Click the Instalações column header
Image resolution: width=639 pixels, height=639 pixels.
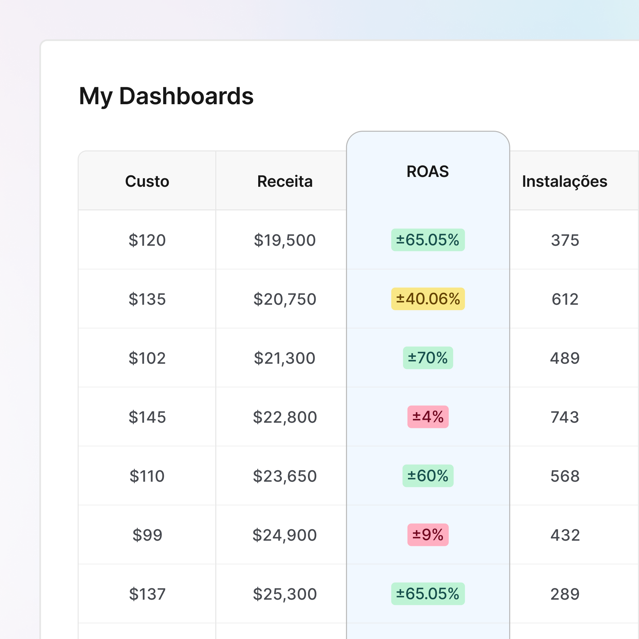click(x=565, y=181)
